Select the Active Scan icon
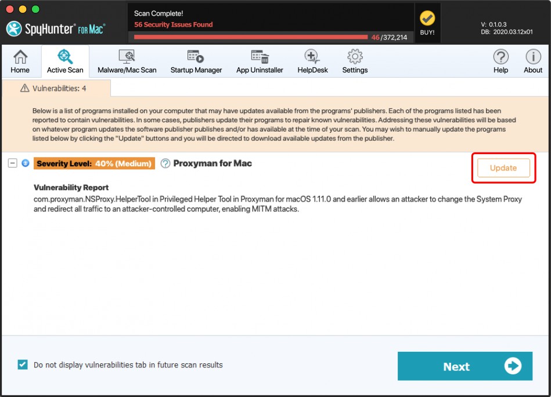This screenshot has width=551, height=397. (x=65, y=61)
